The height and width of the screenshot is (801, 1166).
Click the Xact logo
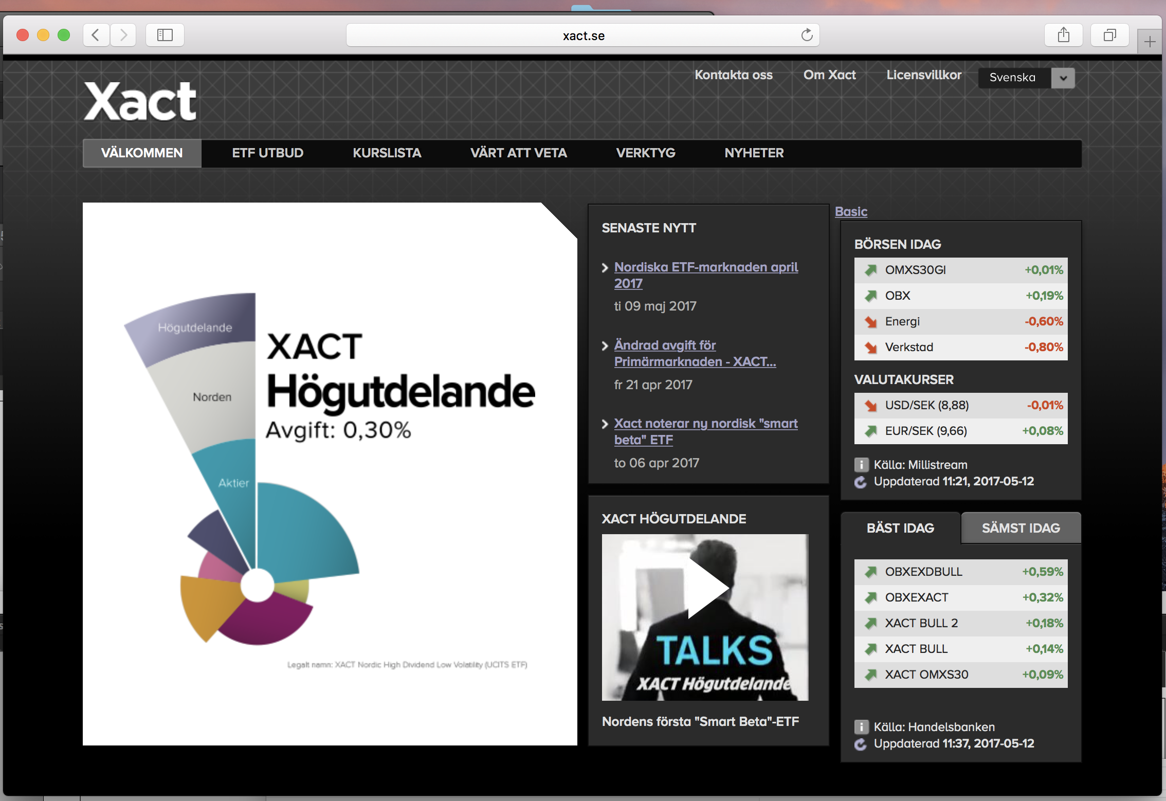[140, 101]
